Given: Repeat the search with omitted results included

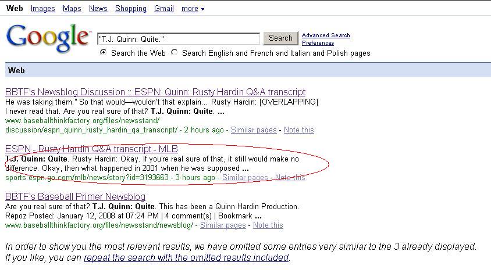Looking at the screenshot, I should [x=186, y=258].
